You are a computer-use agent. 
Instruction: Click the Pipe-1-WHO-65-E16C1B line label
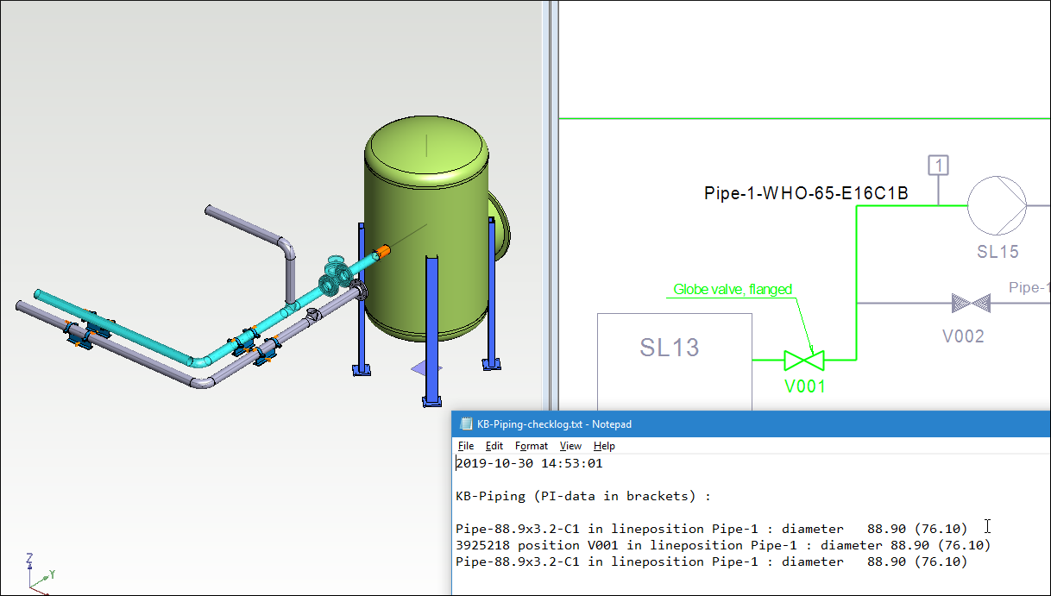pyautogui.click(x=806, y=193)
